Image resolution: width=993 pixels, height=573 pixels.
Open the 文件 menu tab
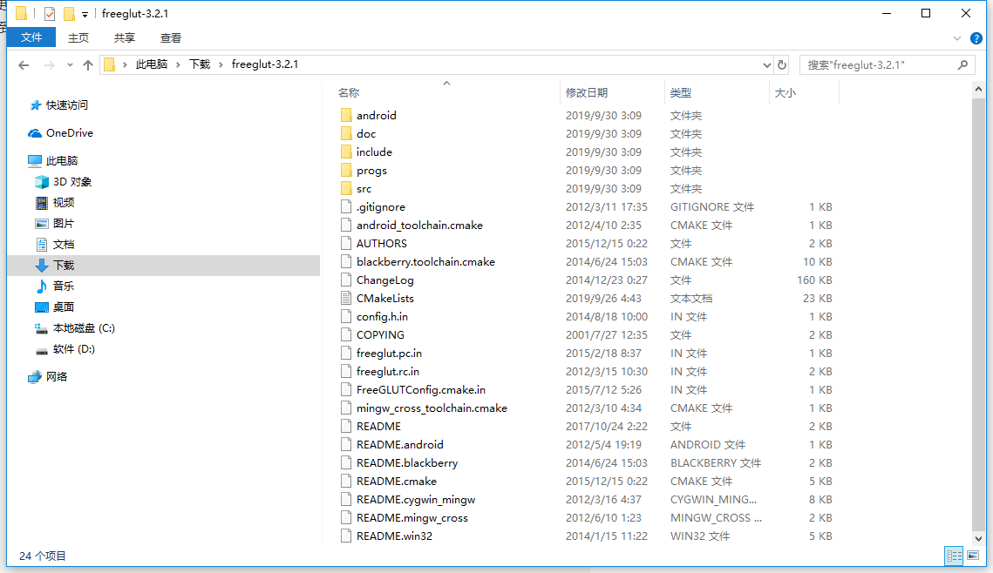tap(31, 37)
